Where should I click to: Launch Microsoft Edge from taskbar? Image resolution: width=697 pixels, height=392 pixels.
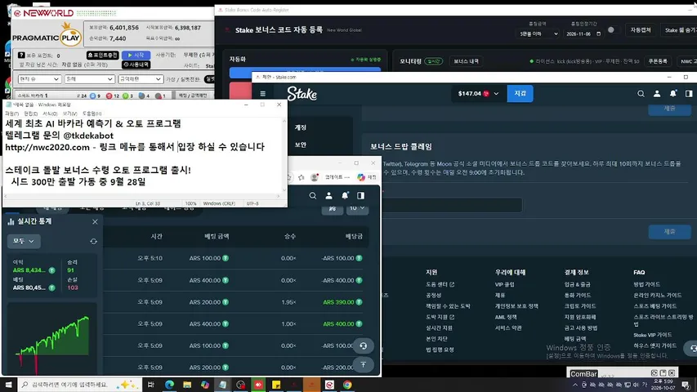click(x=169, y=385)
